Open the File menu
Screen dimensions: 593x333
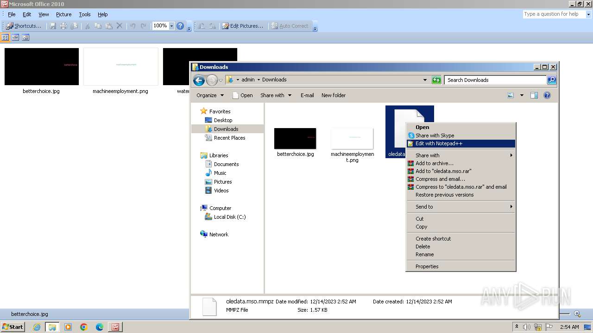pos(12,14)
